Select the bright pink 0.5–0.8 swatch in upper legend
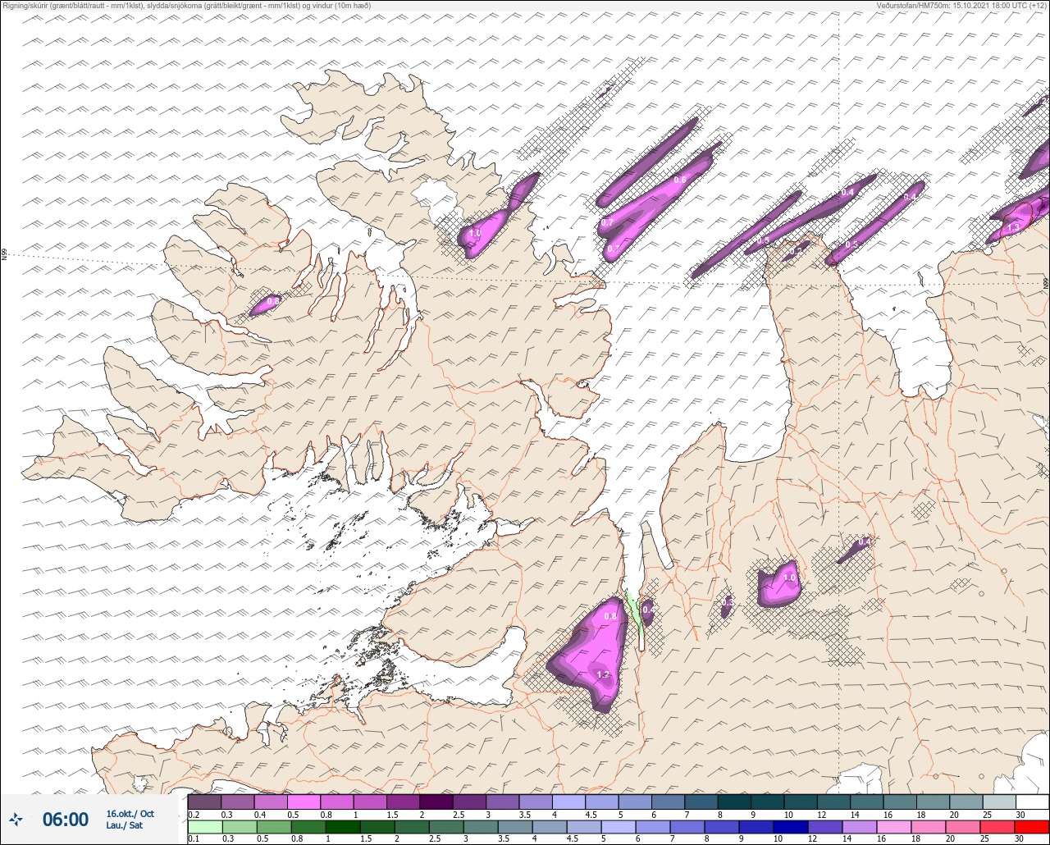 click(x=304, y=802)
